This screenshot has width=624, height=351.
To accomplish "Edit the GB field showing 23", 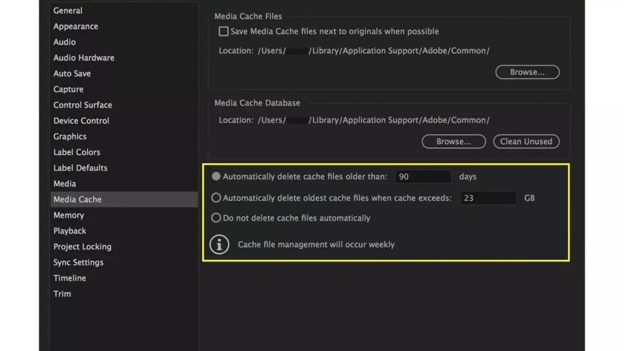I will pos(488,198).
